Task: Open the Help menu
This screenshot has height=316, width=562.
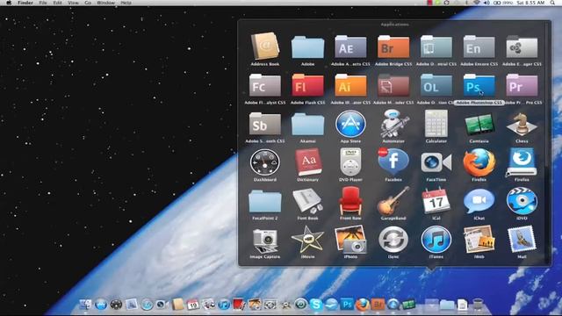Action: tap(126, 3)
